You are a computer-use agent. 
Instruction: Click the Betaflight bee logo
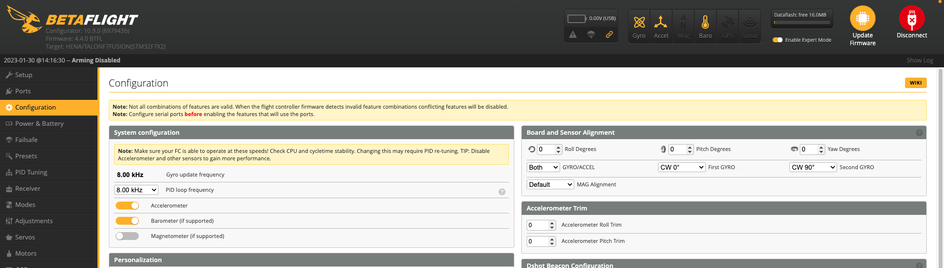point(25,20)
